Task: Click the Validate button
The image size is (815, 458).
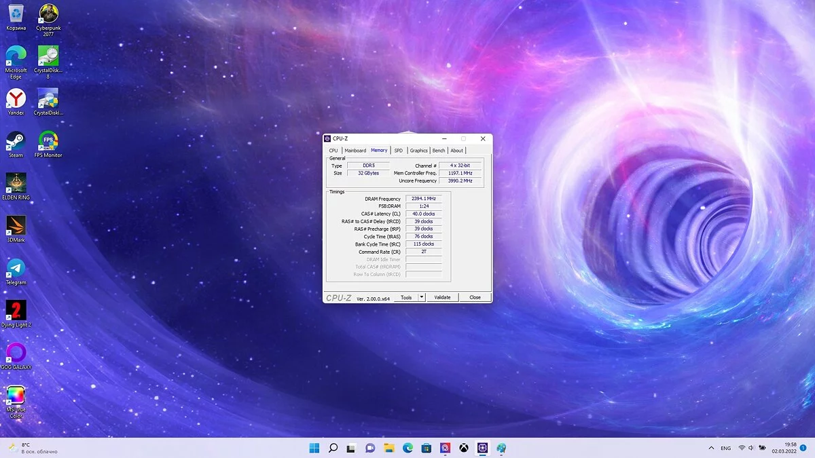Action: click(442, 297)
